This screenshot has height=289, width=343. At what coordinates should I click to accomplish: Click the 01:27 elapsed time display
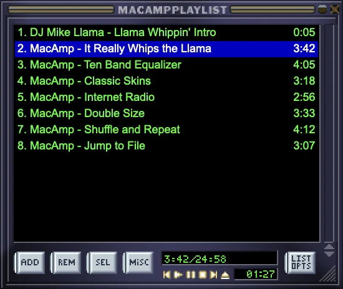click(256, 274)
